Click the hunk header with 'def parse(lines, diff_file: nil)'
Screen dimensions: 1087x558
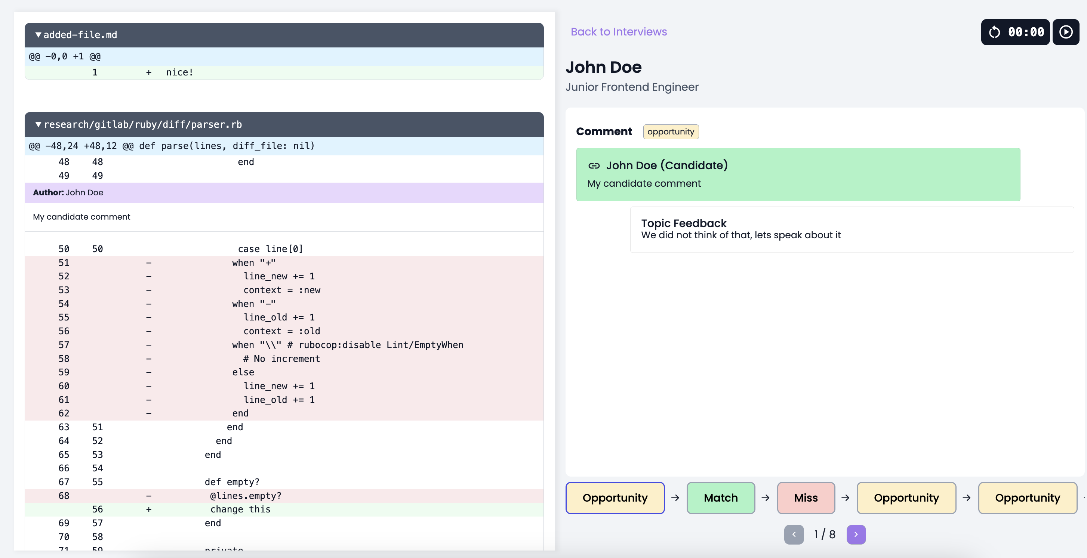tap(284, 146)
